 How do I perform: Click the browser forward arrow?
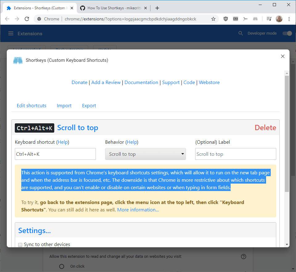click(x=17, y=19)
